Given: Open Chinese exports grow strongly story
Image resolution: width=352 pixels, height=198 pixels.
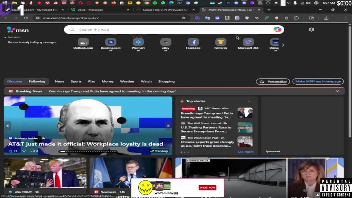Looking at the screenshot, I should pyautogui.click(x=208, y=144).
